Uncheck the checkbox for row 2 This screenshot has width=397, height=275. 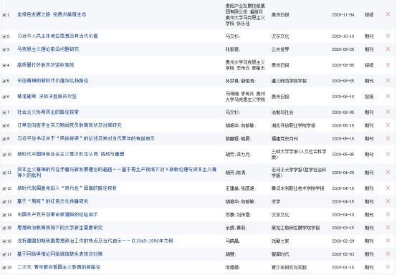click(4, 37)
